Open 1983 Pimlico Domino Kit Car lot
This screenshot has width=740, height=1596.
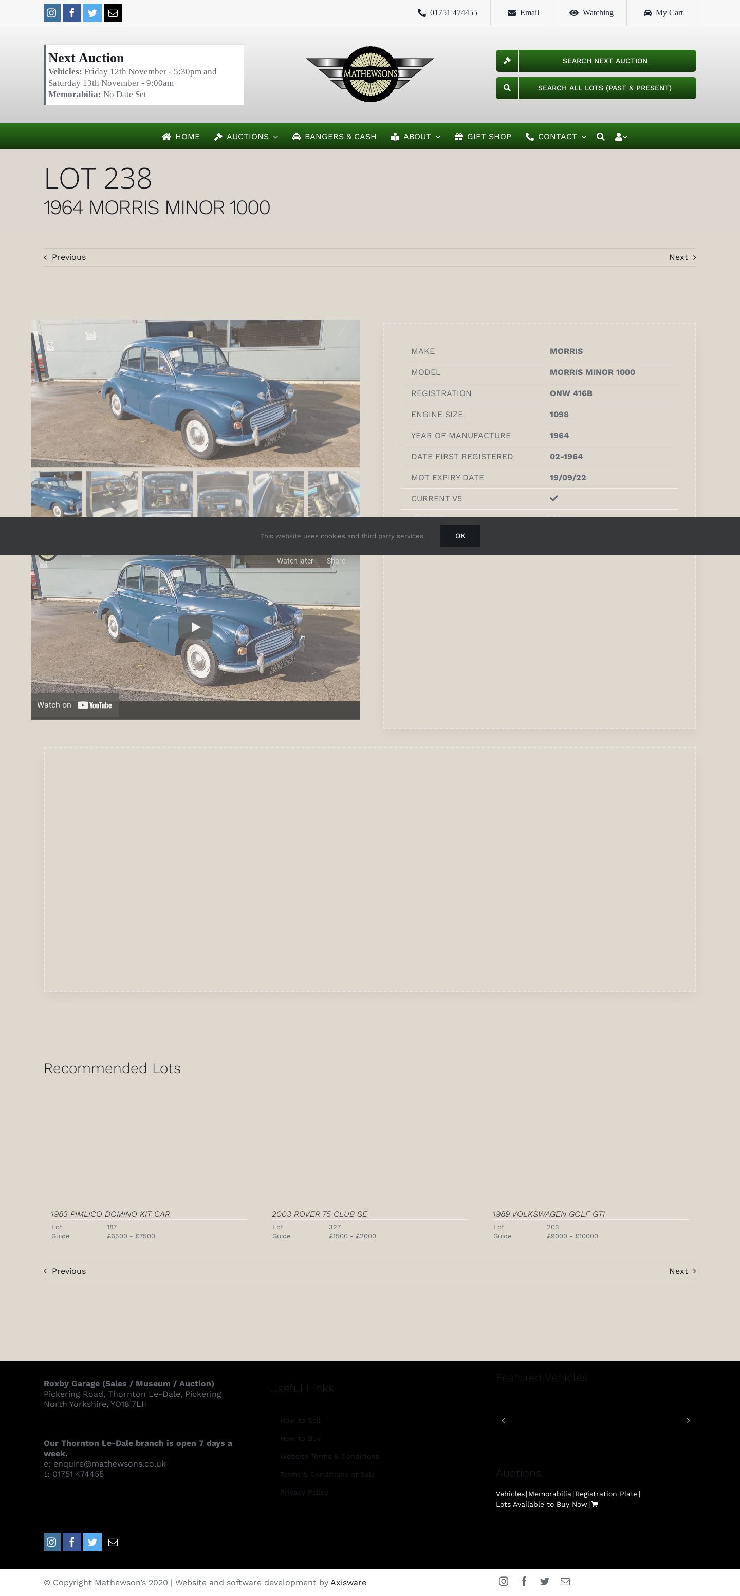110,1214
